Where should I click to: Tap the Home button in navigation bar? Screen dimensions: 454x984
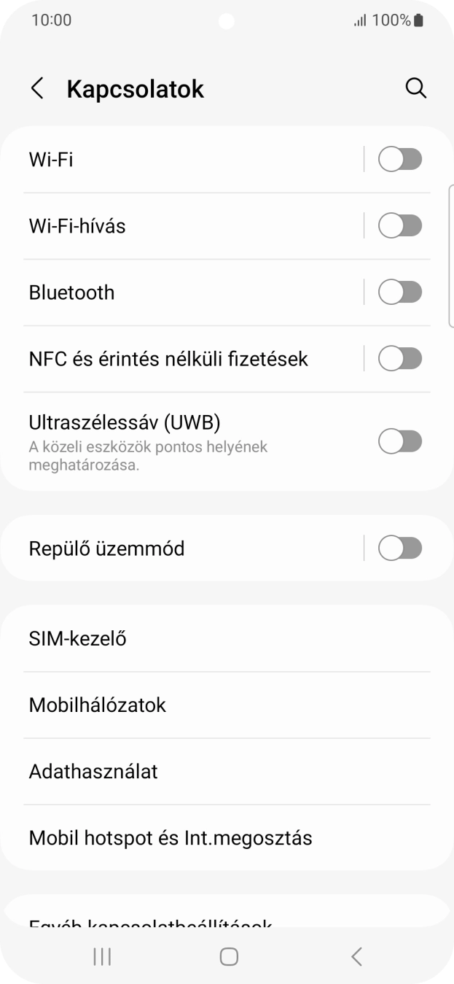(228, 956)
